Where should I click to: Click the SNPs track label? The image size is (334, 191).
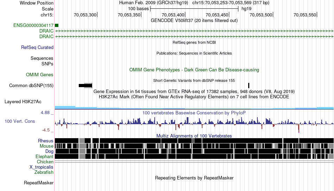tap(47, 64)
